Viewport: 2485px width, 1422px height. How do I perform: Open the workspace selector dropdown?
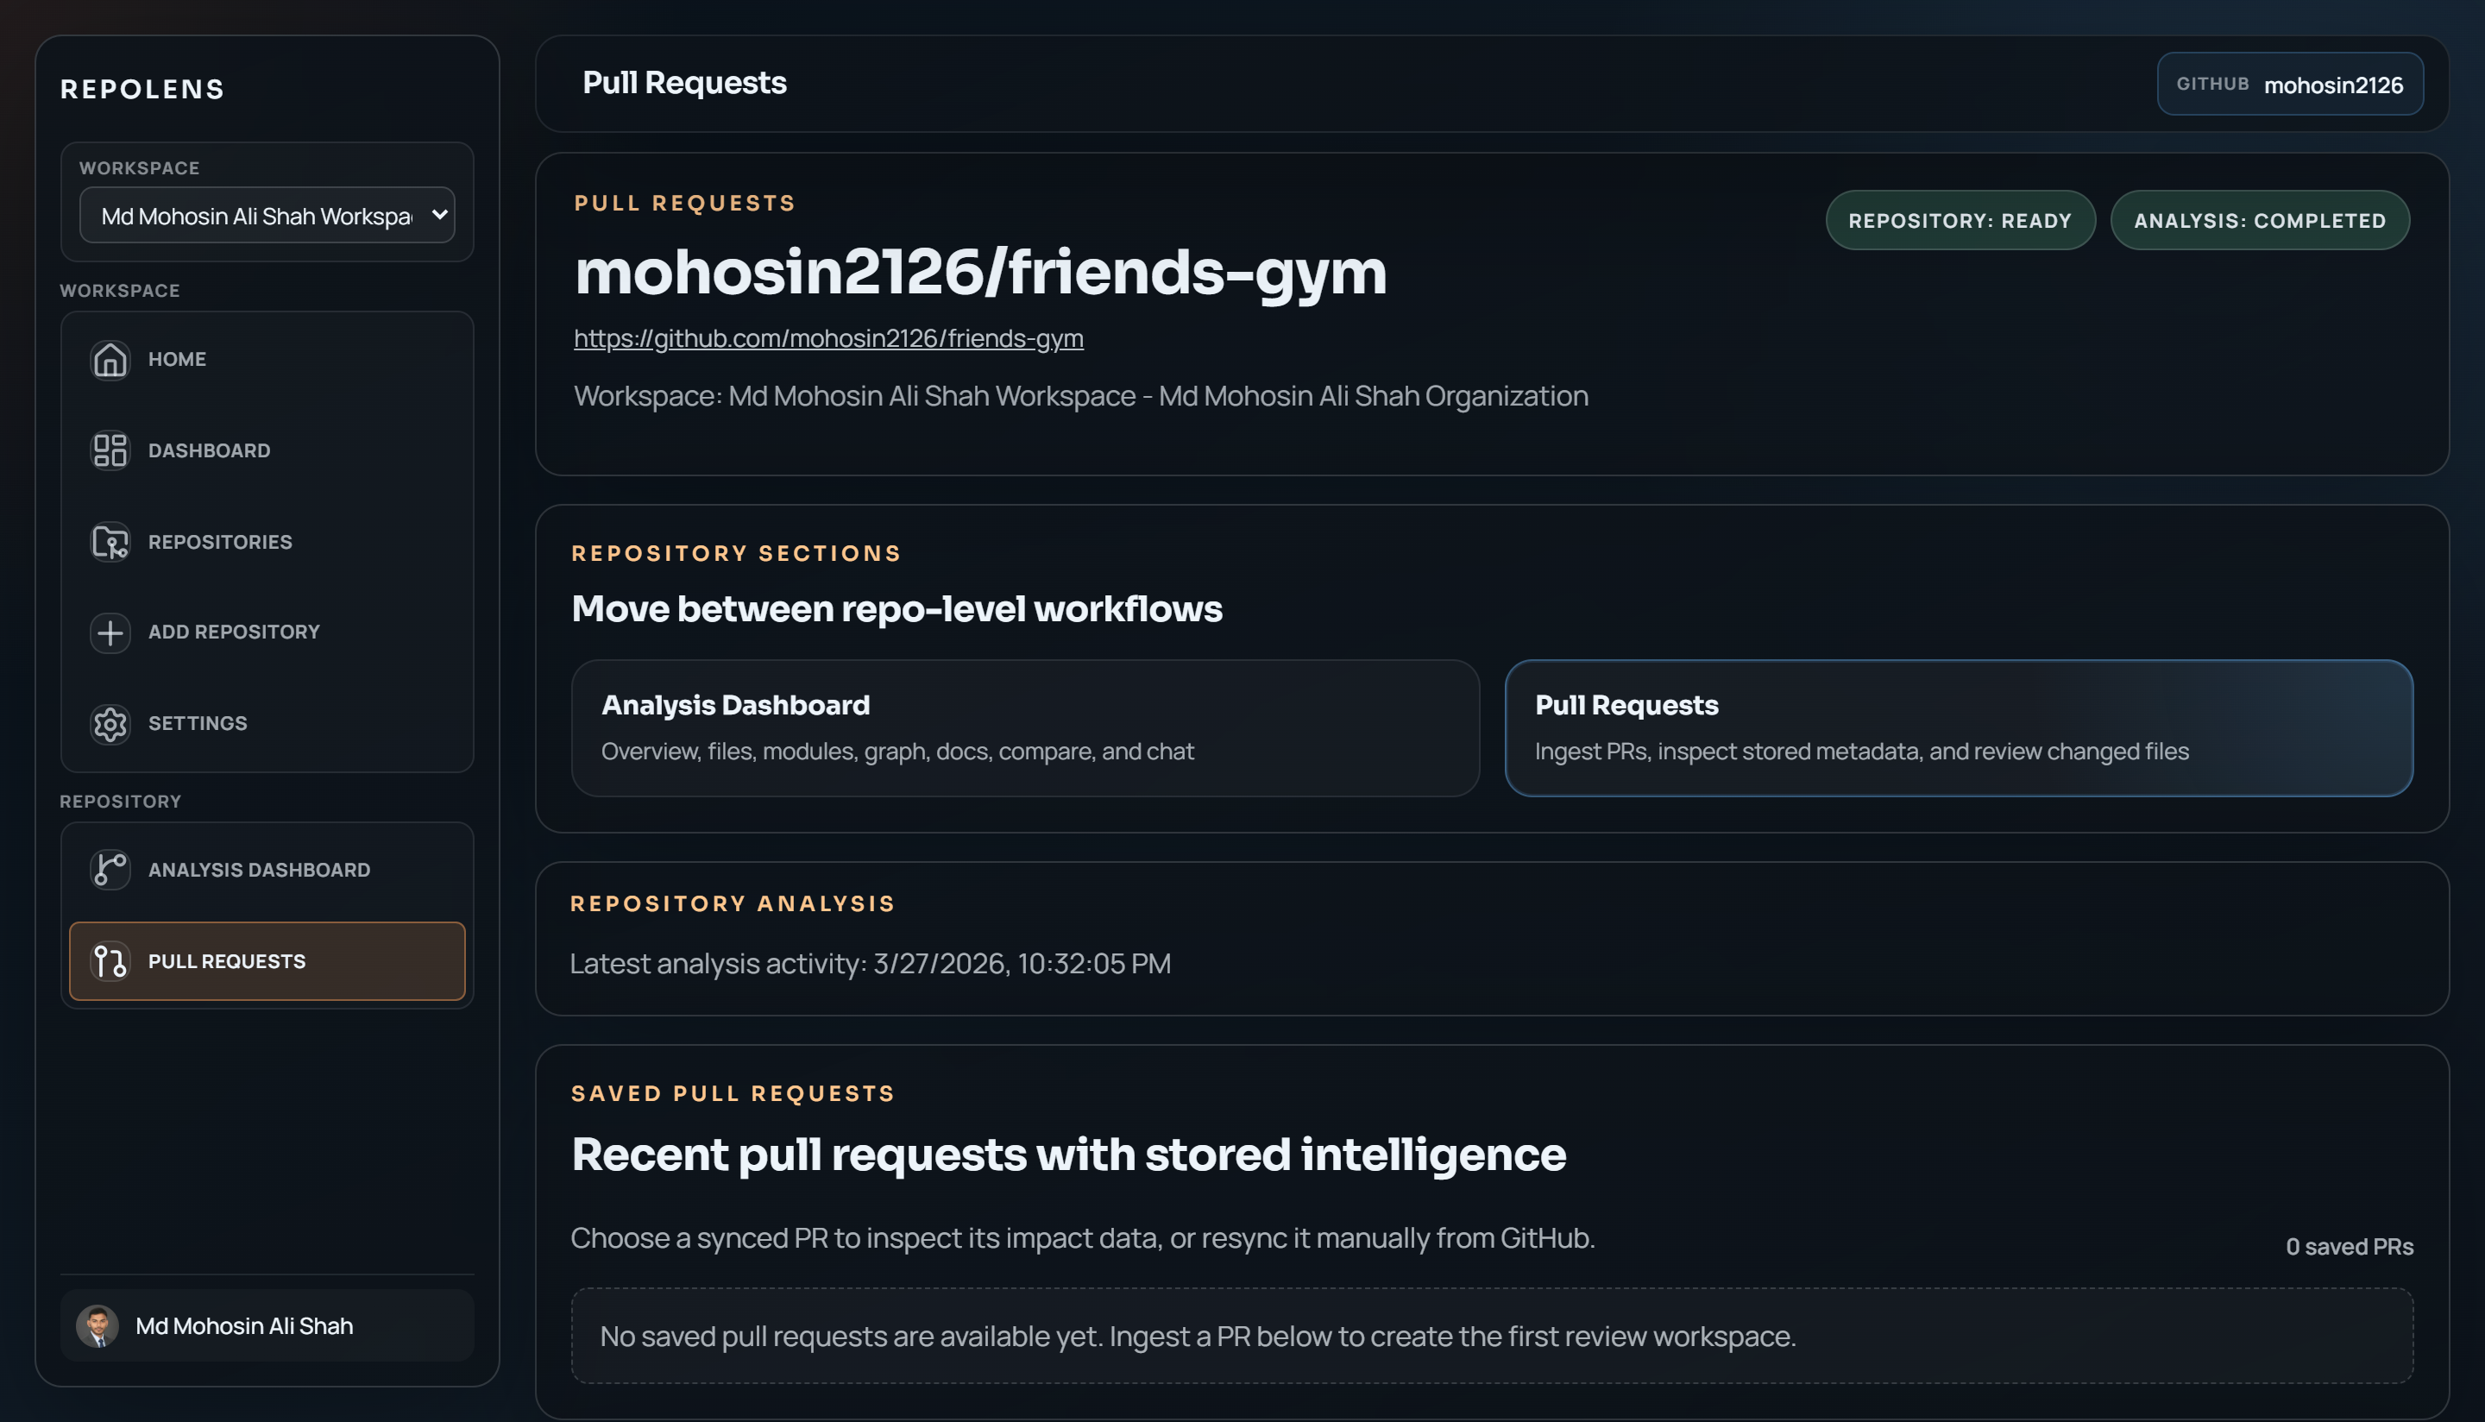pyautogui.click(x=266, y=215)
